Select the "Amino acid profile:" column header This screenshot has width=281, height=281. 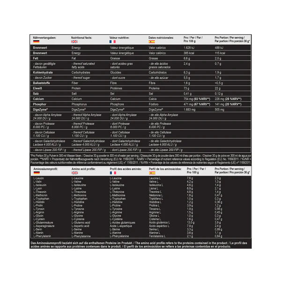pyautogui.click(x=85, y=168)
